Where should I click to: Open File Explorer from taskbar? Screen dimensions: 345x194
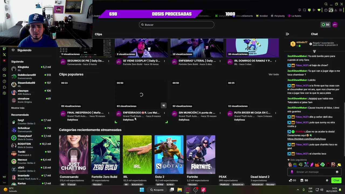pyautogui.click(x=180, y=190)
